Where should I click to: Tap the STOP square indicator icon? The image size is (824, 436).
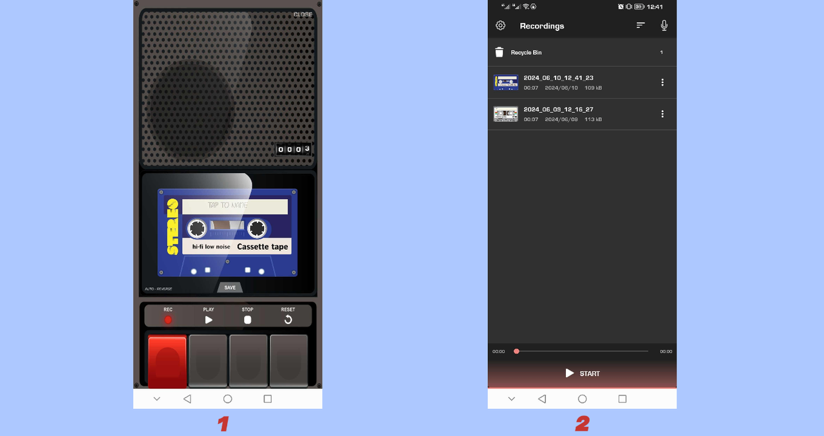[248, 319]
